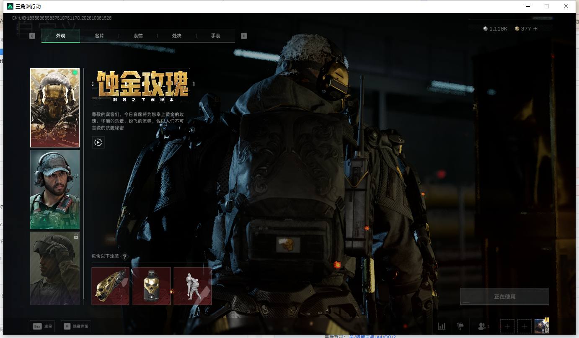579x338 pixels.
Task: Open the 表情 tab
Action: (138, 36)
